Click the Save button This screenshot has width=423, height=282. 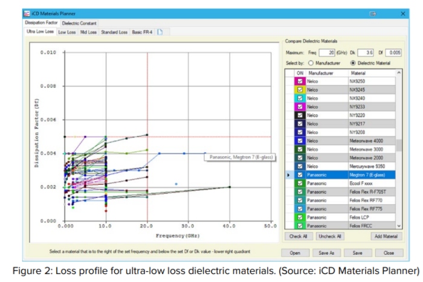click(358, 253)
